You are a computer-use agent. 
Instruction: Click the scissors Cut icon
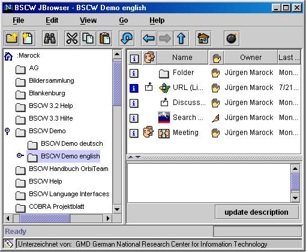click(x=72, y=38)
